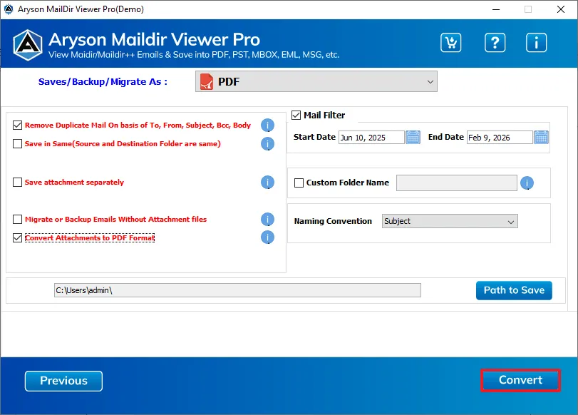
Task: Click the app icon in the title bar
Action: pyautogui.click(x=9, y=9)
